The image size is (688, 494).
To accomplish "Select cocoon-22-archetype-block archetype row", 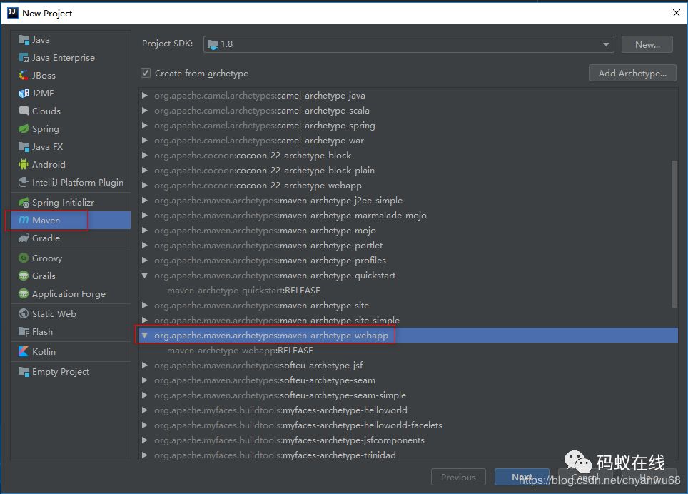I will tap(408, 156).
